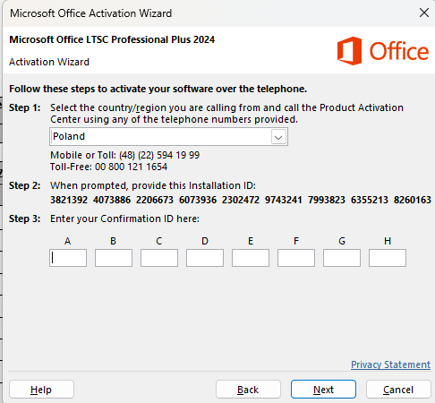Close the Activation Wizard window

tap(424, 13)
